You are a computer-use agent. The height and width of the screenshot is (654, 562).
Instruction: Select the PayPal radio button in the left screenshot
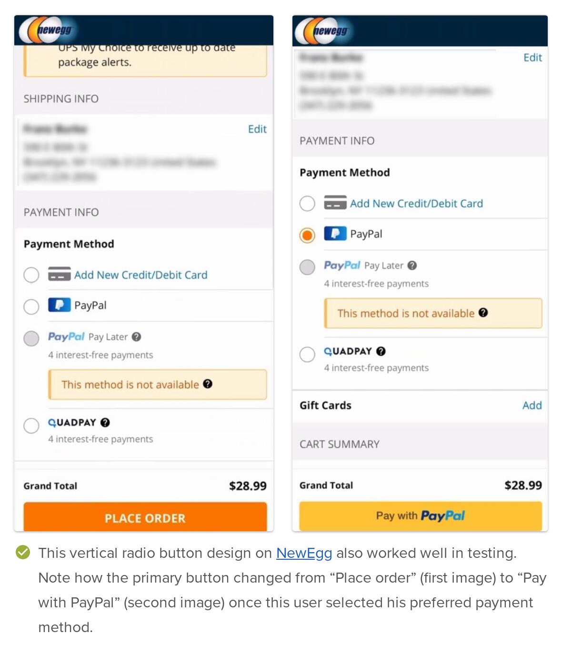click(x=31, y=306)
